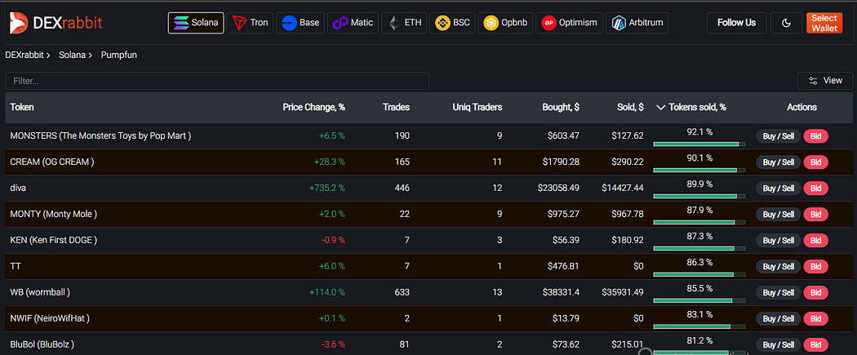Sort by Uniq Traders column
The image size is (857, 355).
click(477, 107)
